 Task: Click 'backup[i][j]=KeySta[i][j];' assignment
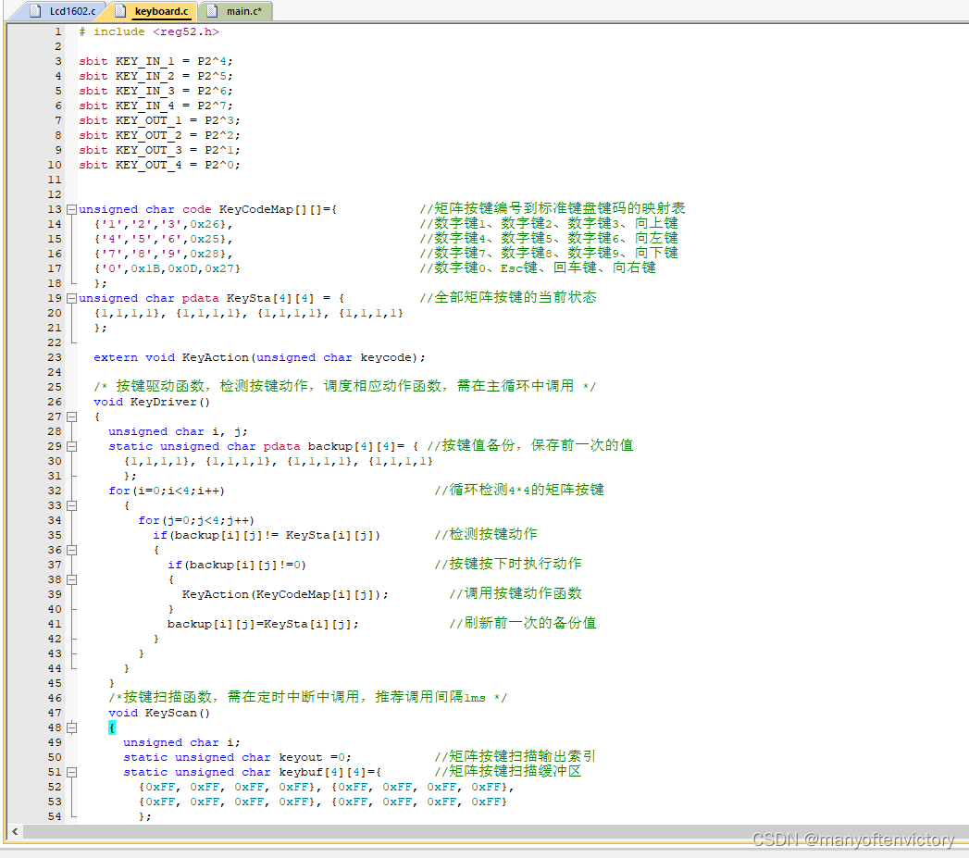263,625
